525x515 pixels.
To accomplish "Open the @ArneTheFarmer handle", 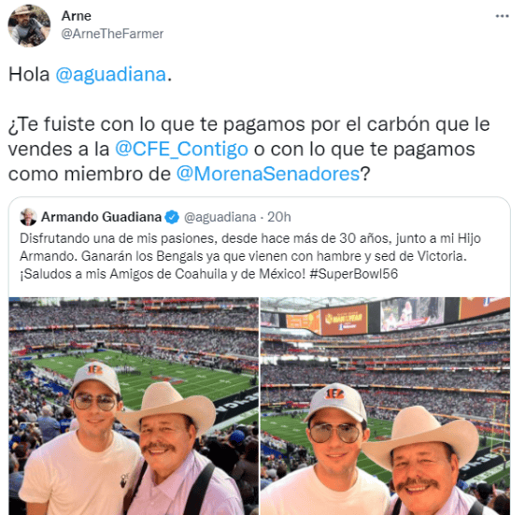I will tap(112, 34).
